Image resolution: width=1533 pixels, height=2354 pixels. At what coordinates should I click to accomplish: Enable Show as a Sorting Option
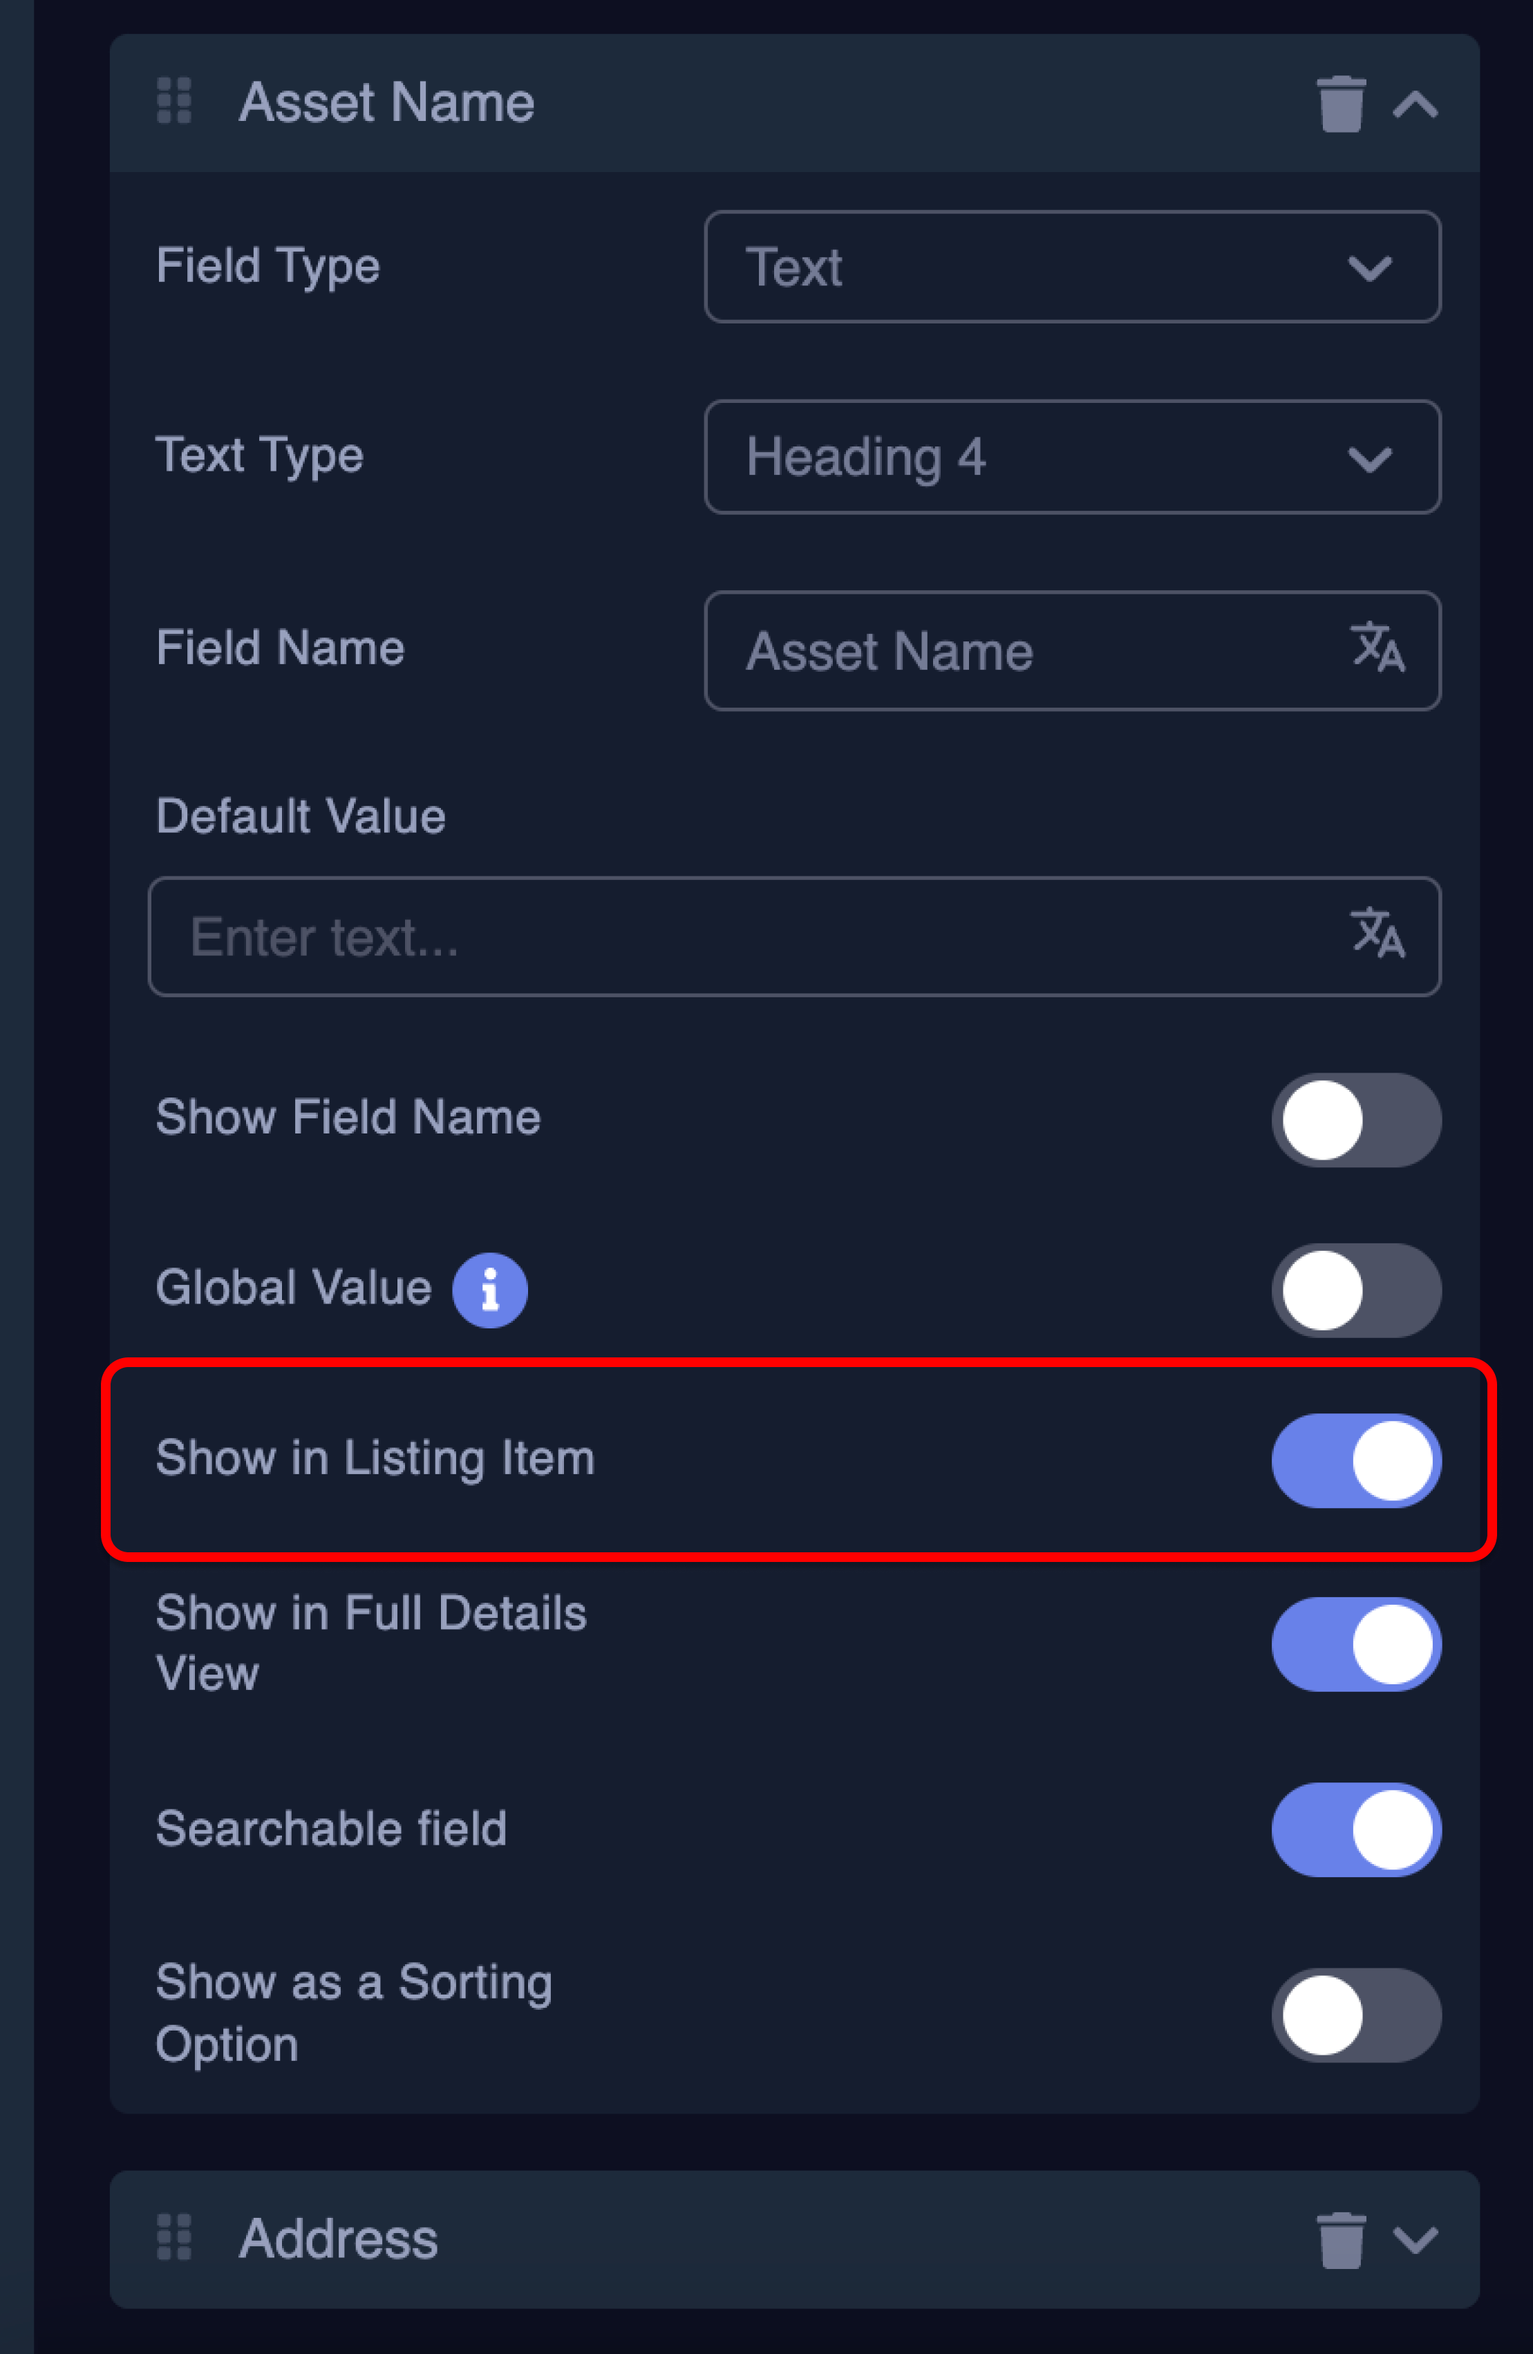[x=1356, y=2015]
